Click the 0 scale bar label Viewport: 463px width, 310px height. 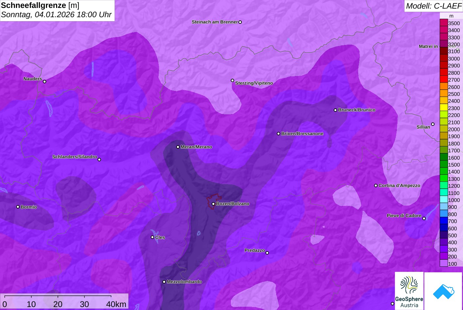[x=5, y=304]
